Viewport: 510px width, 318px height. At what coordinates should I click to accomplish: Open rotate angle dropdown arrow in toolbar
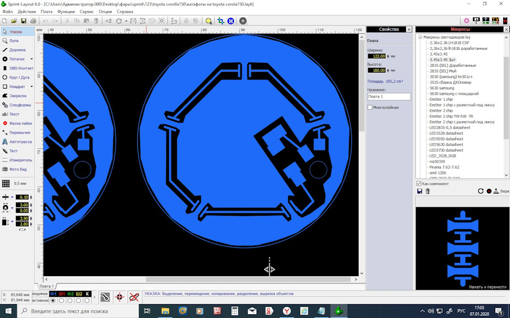[x=126, y=21]
